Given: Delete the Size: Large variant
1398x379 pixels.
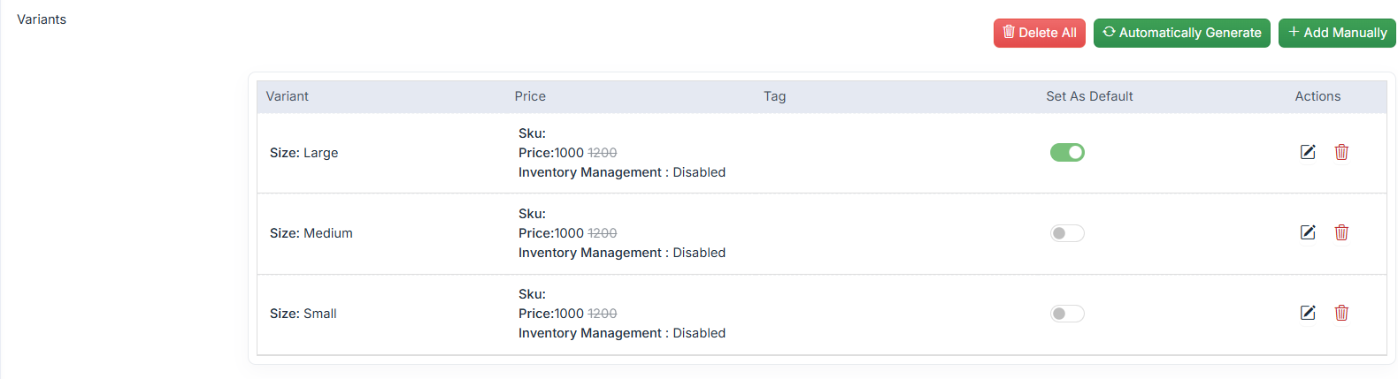Looking at the screenshot, I should (1341, 152).
